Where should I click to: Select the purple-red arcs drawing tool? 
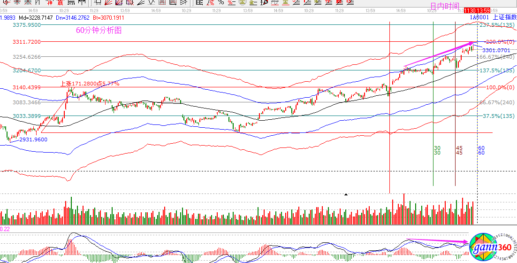[119, 3]
